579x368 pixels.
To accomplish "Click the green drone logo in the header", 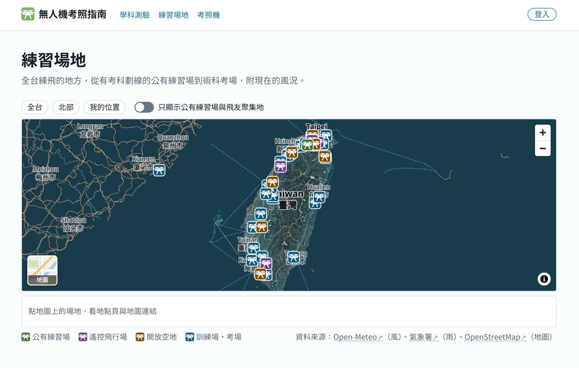I will pos(28,14).
